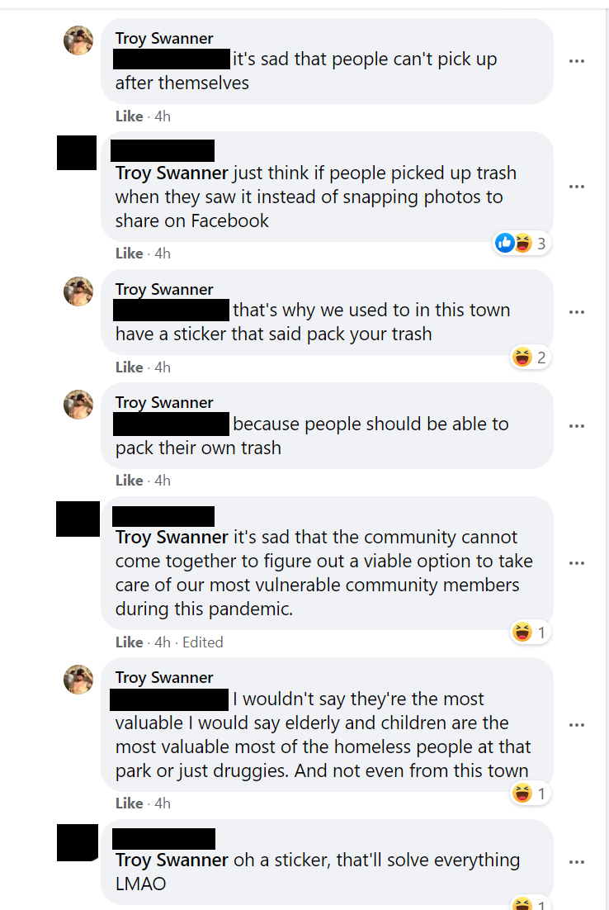Viewport: 609px width, 910px height.
Task: Click Troy Swanner's avatar on 'most valuable' comment
Action: [x=78, y=680]
